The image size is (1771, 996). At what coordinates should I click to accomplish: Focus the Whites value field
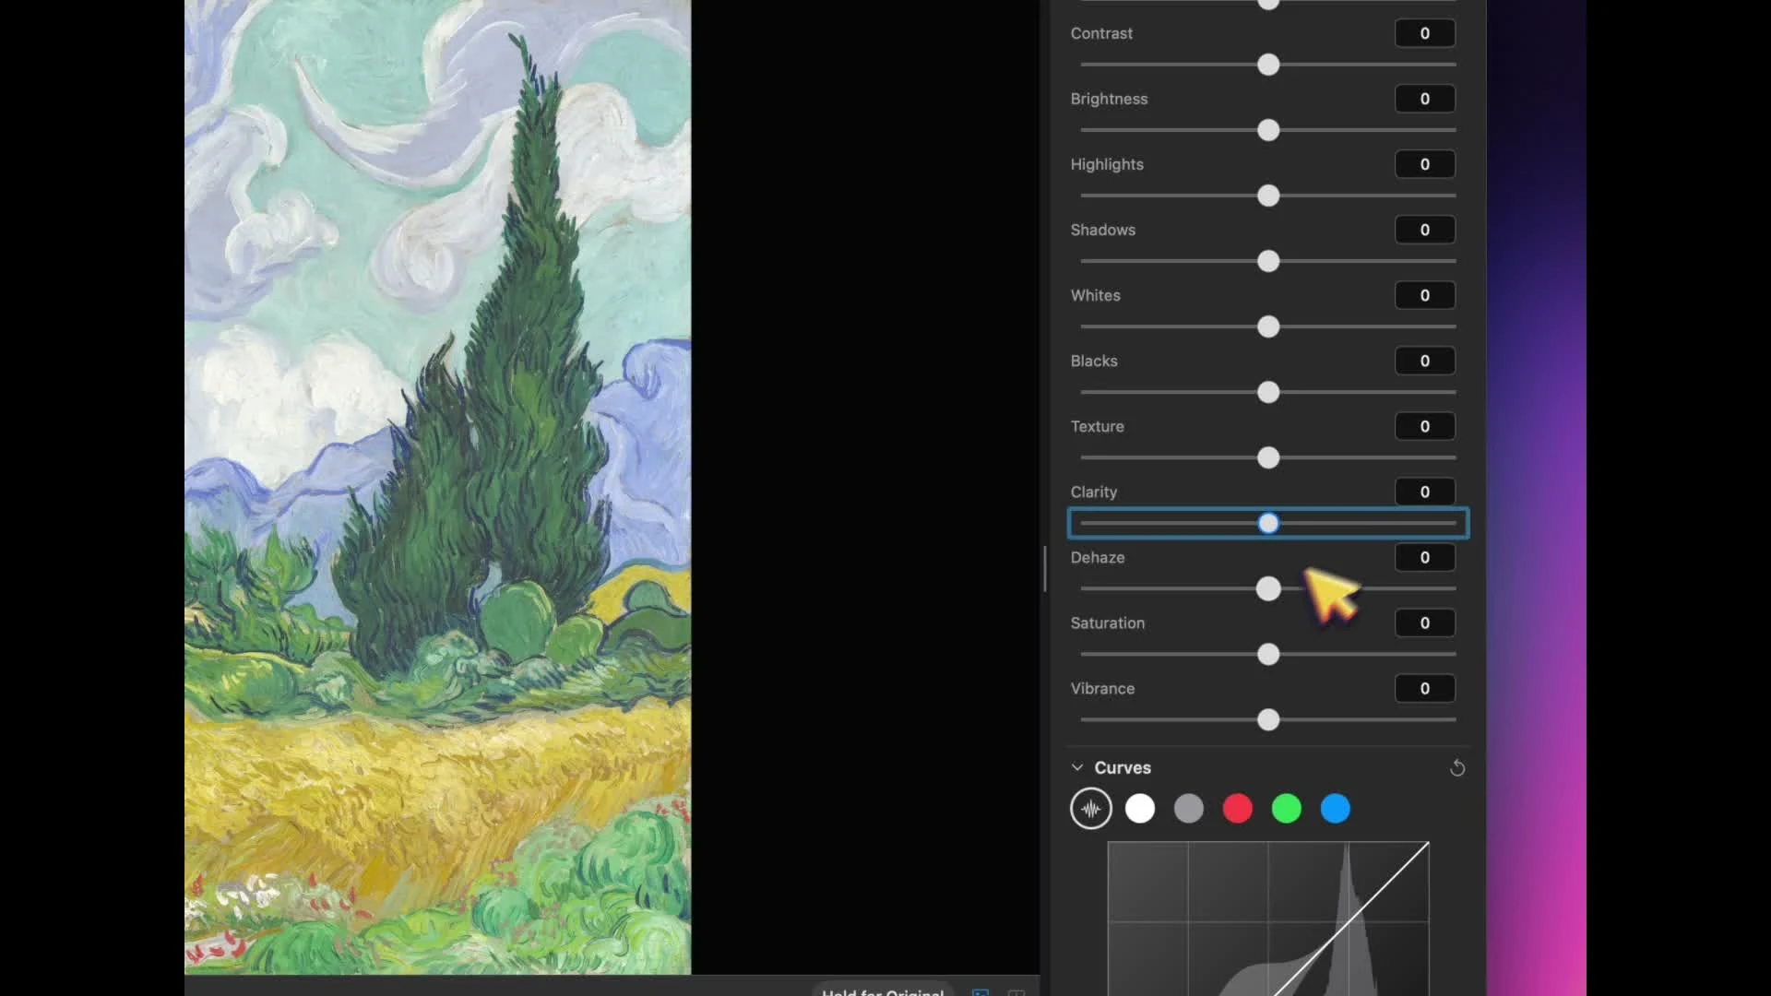(x=1425, y=295)
